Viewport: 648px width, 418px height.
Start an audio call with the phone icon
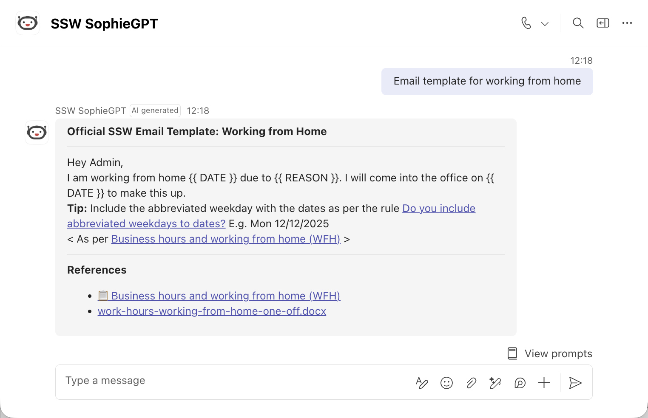pos(526,23)
